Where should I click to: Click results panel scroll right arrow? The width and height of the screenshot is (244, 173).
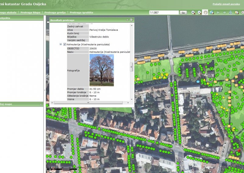pyautogui.click(x=128, y=103)
